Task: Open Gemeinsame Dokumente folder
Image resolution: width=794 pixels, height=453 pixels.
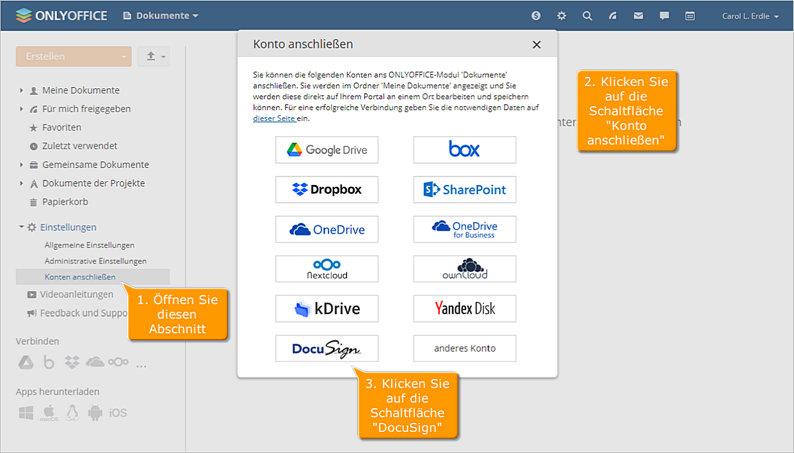Action: point(95,164)
